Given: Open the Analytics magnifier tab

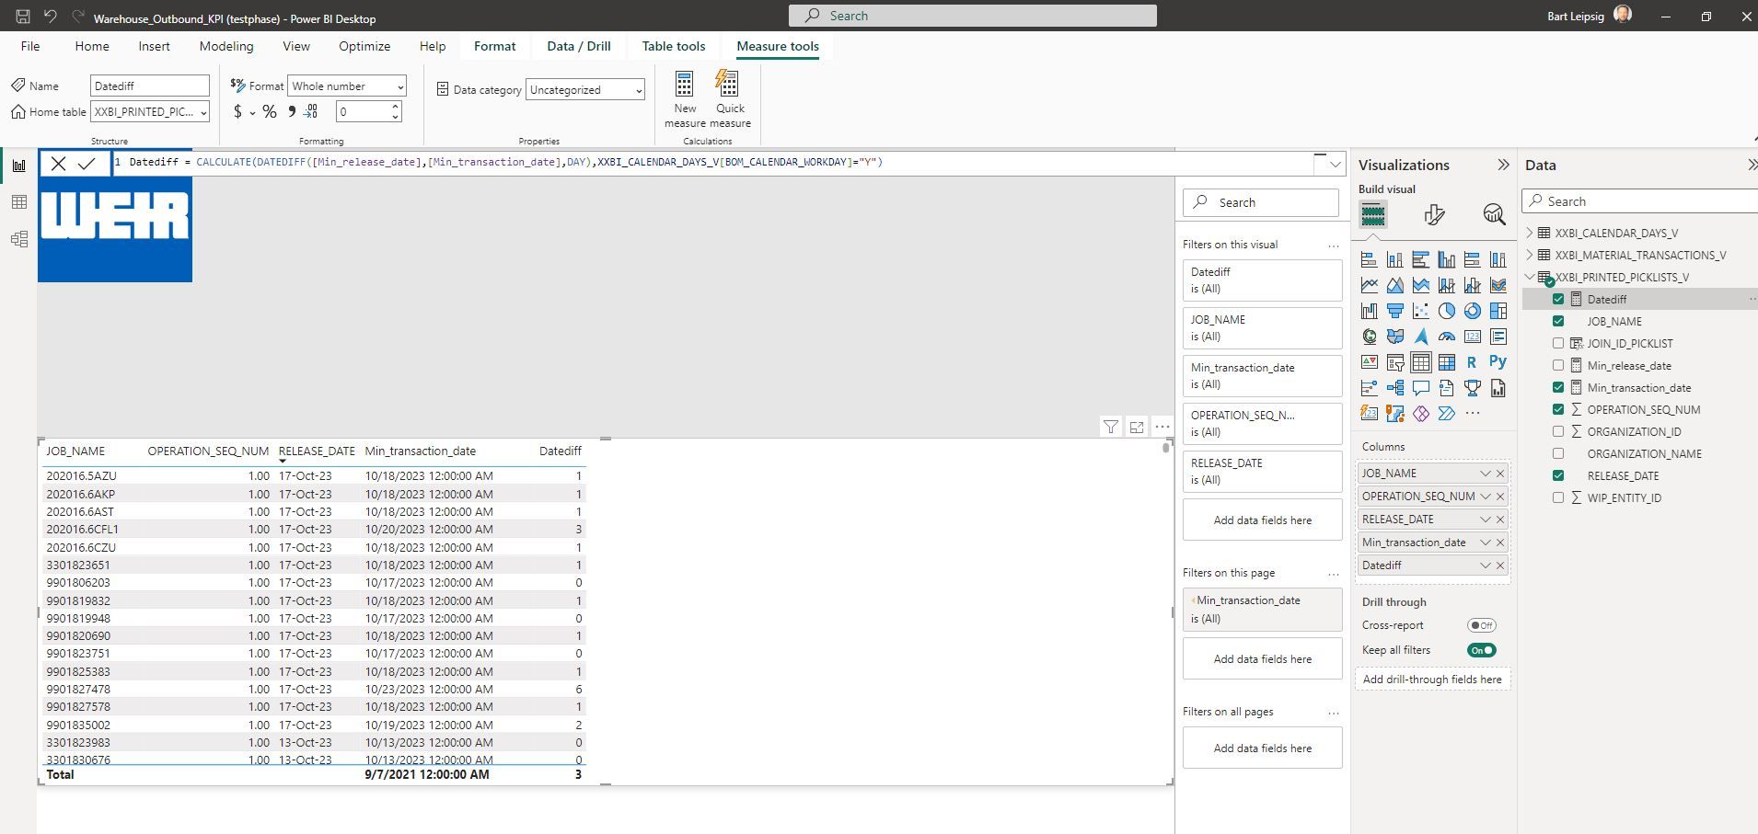Looking at the screenshot, I should click(x=1494, y=215).
